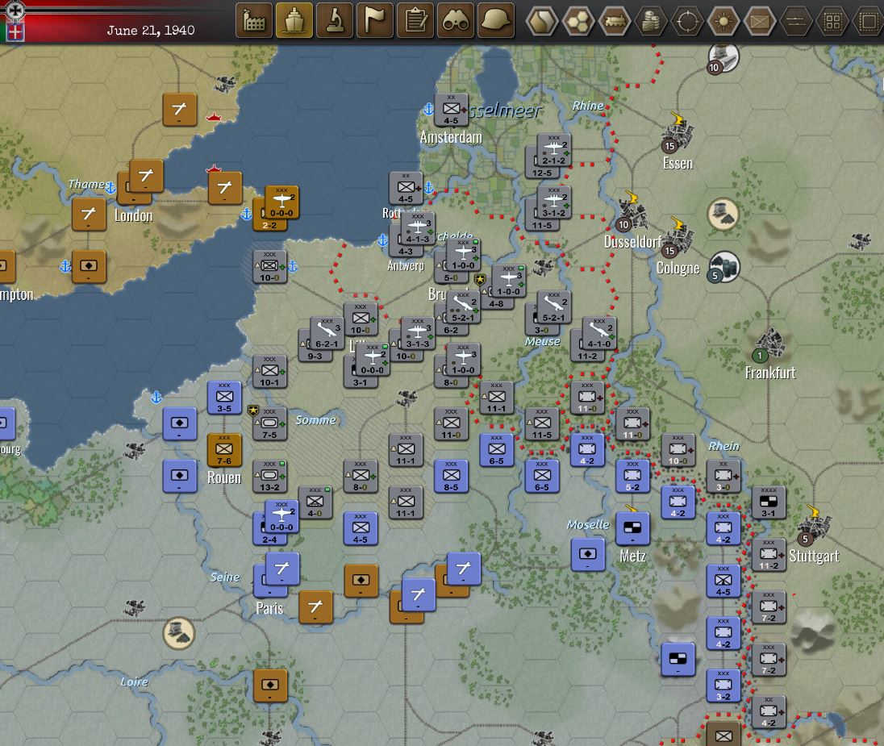Select the 4-1-3 air unit near Antwerp
This screenshot has width=884, height=746.
[418, 228]
